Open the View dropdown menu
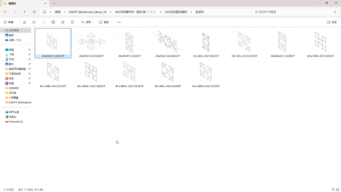The width and height of the screenshot is (341, 192). [105, 22]
